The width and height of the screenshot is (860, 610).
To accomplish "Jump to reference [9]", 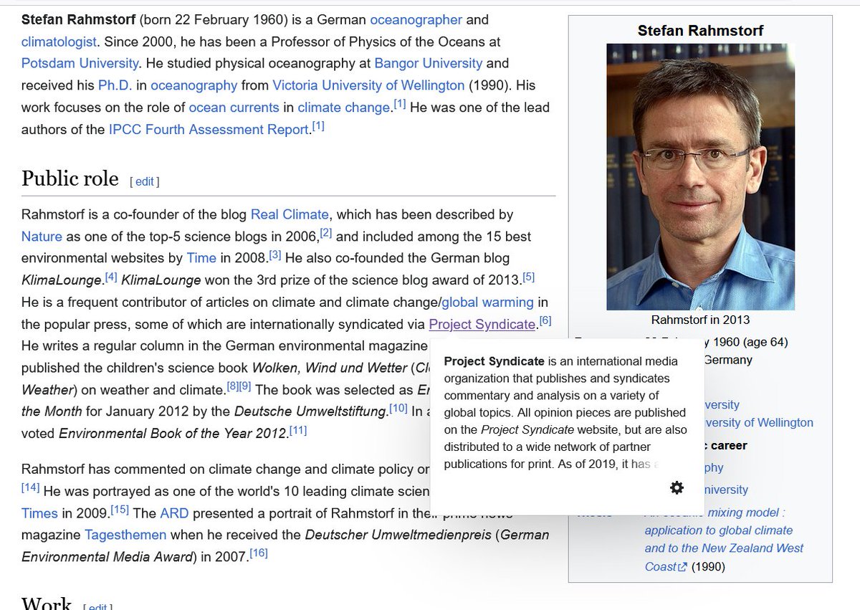I will click(245, 387).
